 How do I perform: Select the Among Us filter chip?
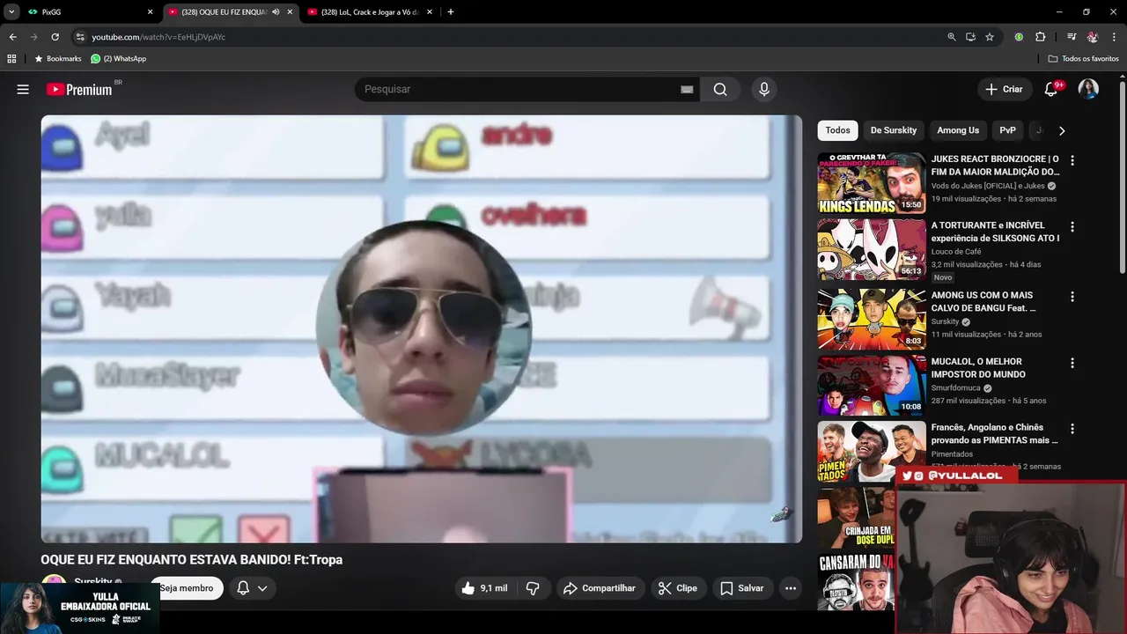click(958, 130)
